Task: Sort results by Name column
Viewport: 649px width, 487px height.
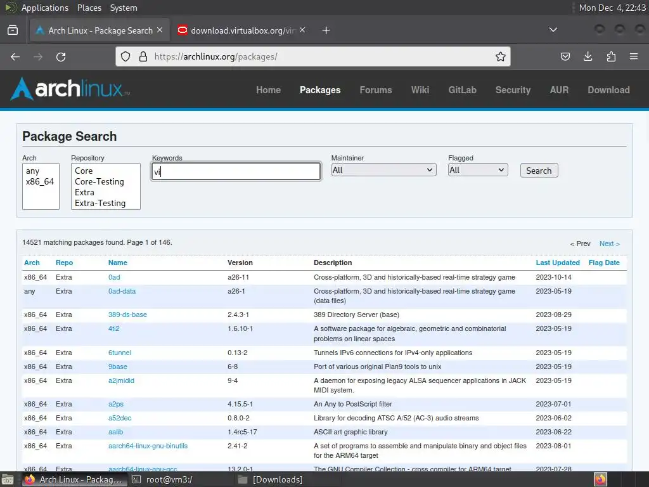Action: coord(117,263)
